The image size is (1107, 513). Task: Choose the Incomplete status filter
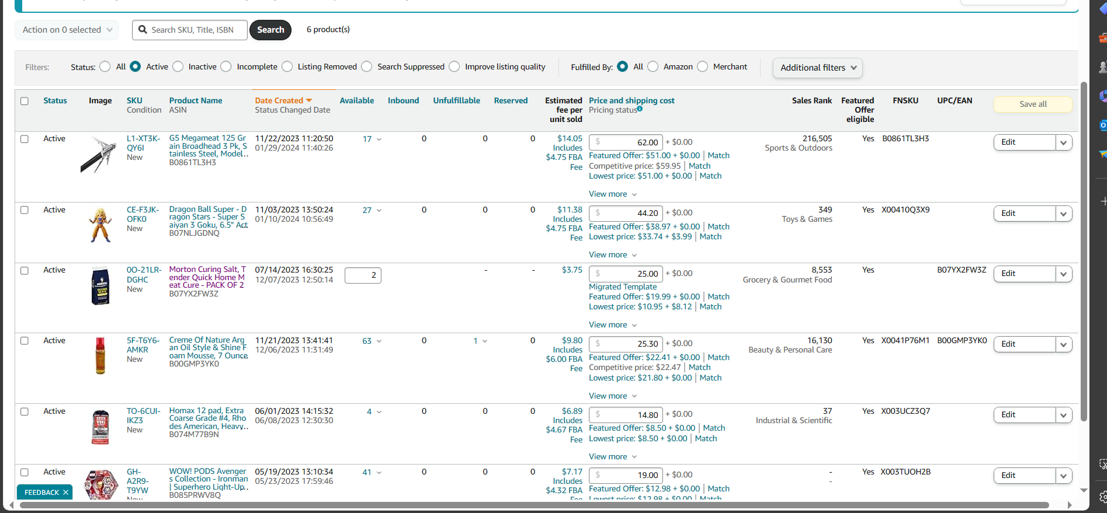(x=226, y=67)
